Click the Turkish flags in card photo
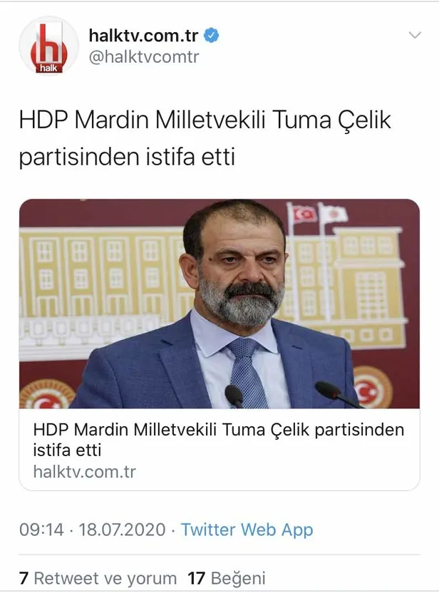The image size is (439, 593). click(x=318, y=214)
